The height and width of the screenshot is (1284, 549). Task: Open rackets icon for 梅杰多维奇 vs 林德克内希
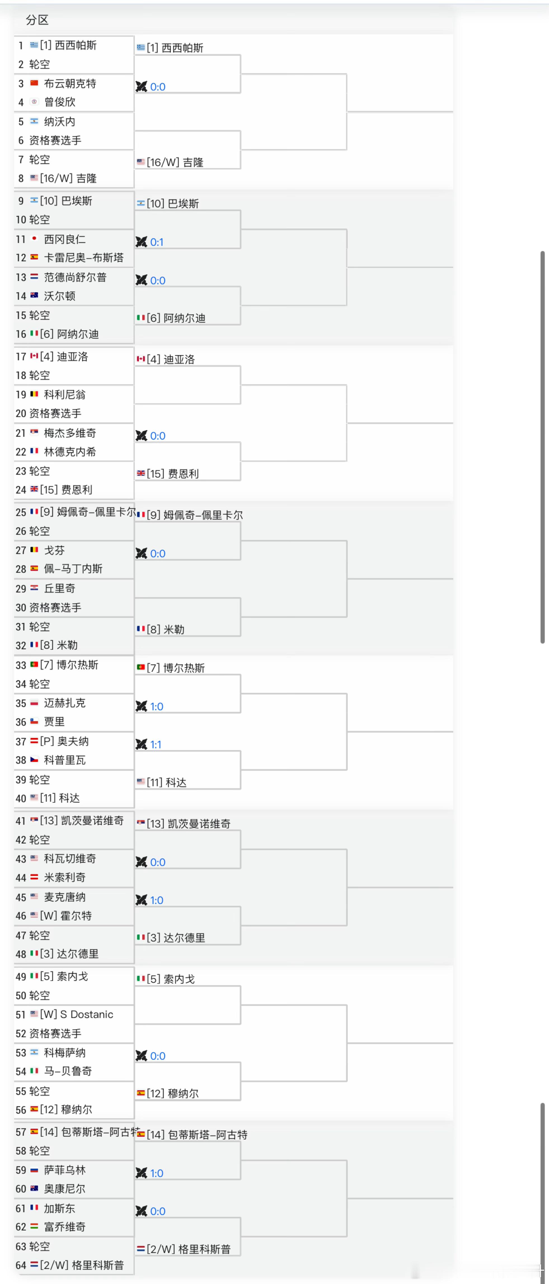tap(142, 436)
